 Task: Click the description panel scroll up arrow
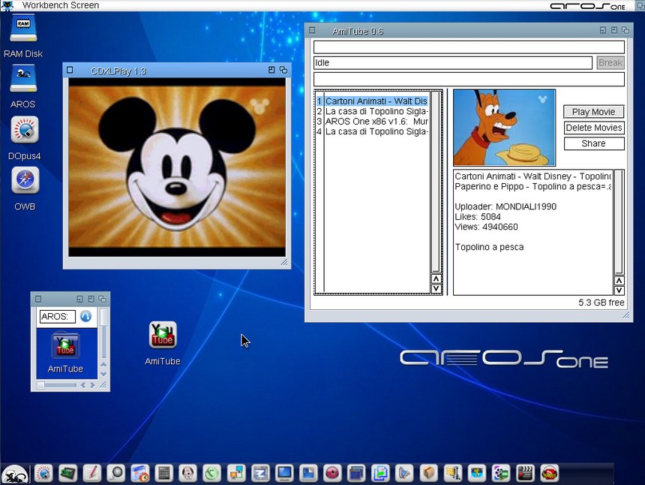[619, 280]
